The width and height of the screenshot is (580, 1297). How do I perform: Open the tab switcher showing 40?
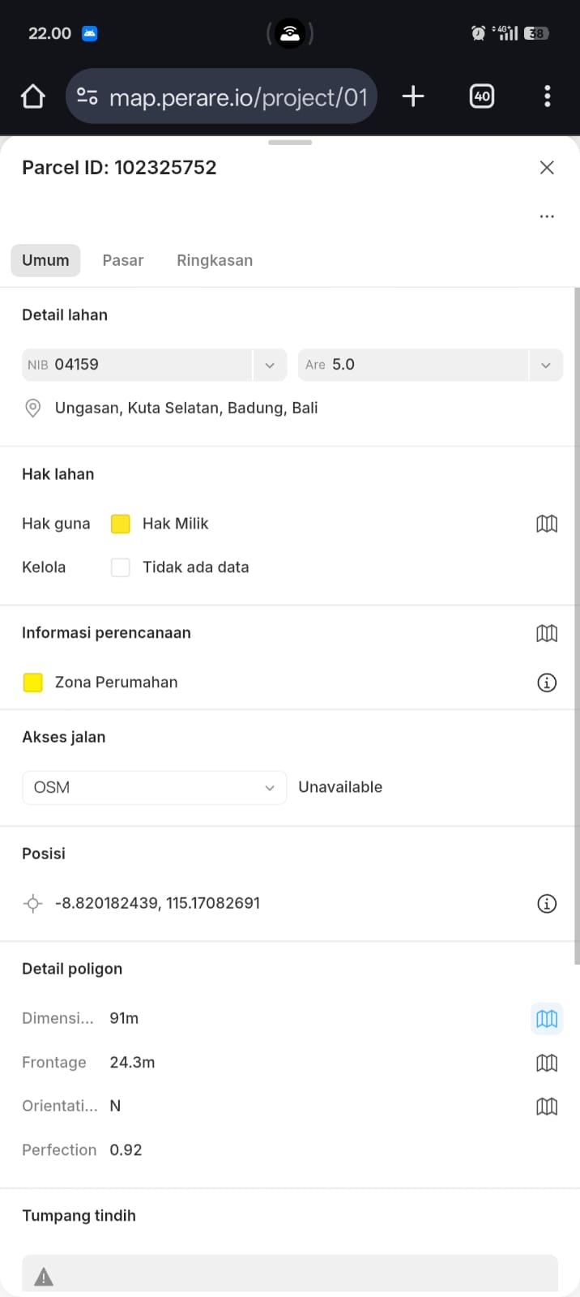pos(482,96)
